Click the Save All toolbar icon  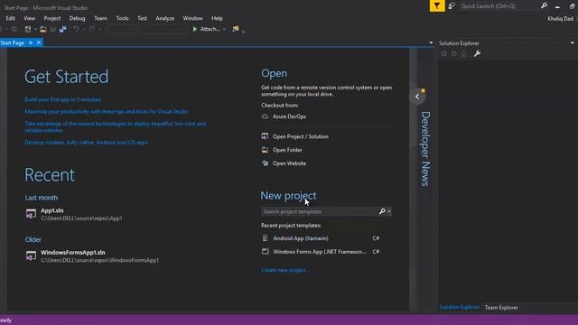(x=63, y=29)
